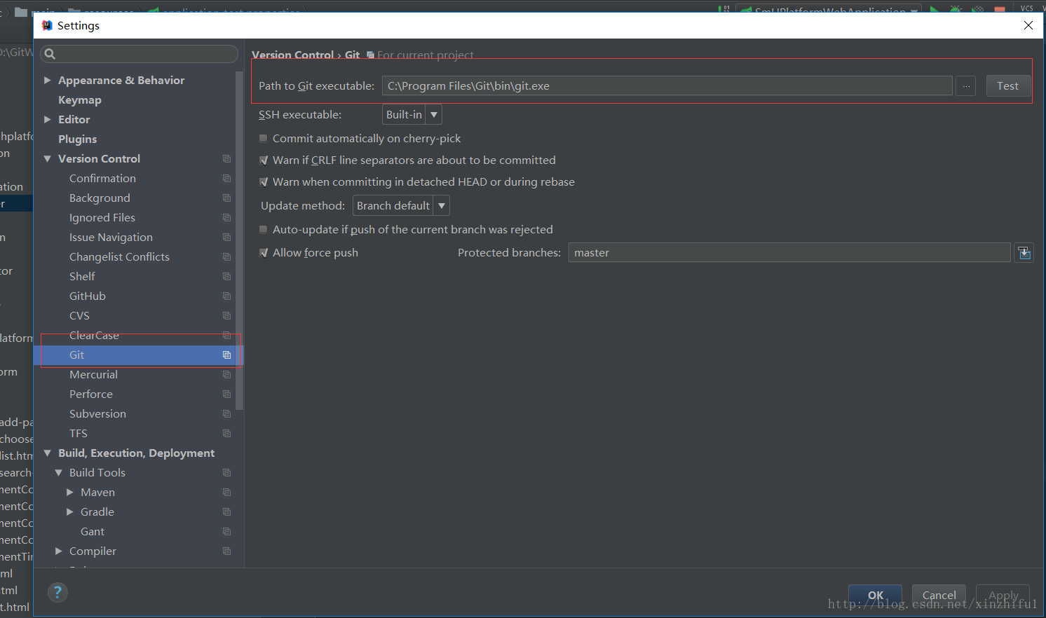Collapse the Version Control section arrow
Image resolution: width=1046 pixels, height=618 pixels.
[48, 159]
